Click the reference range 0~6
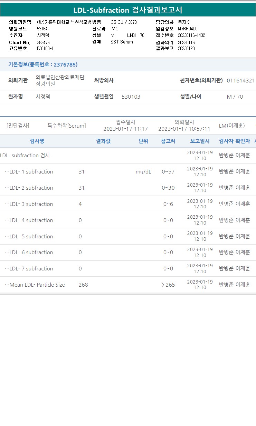Screen dimensions: 256x426 [168, 204]
